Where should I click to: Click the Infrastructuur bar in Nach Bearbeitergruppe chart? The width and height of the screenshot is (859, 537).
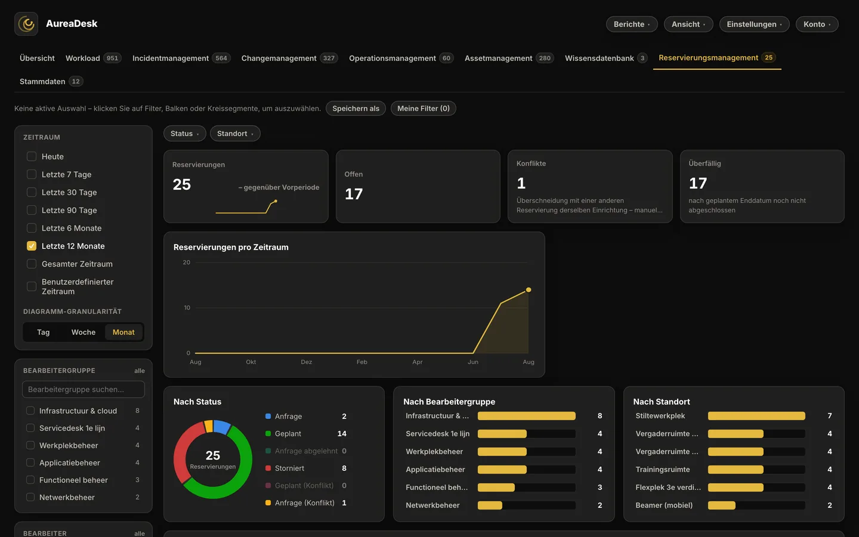pyautogui.click(x=527, y=416)
